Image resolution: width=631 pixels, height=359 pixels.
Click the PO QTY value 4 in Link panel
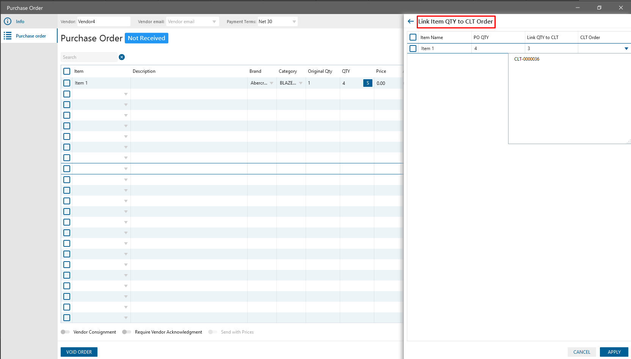click(498, 49)
